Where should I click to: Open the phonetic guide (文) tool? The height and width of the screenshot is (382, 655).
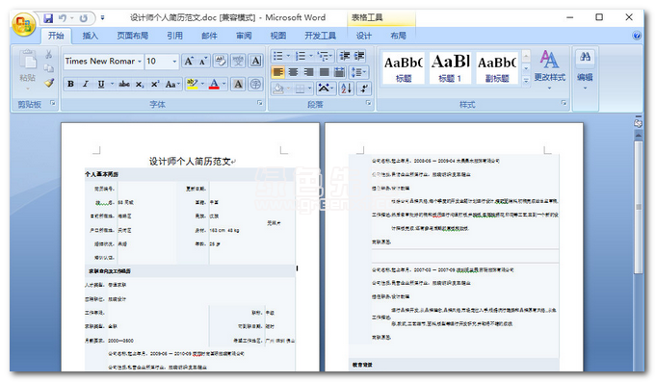[x=238, y=62]
